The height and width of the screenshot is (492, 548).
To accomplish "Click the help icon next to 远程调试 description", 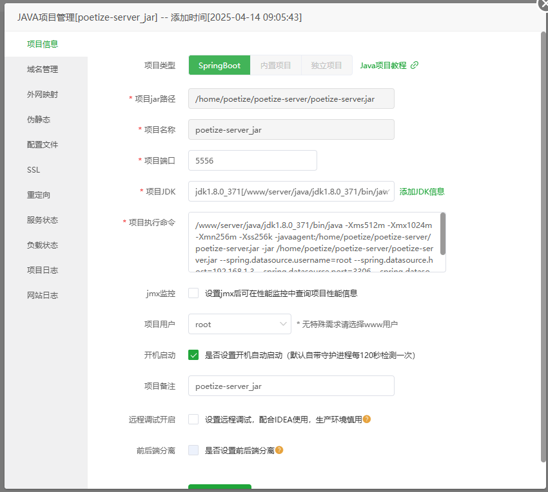I will point(367,419).
